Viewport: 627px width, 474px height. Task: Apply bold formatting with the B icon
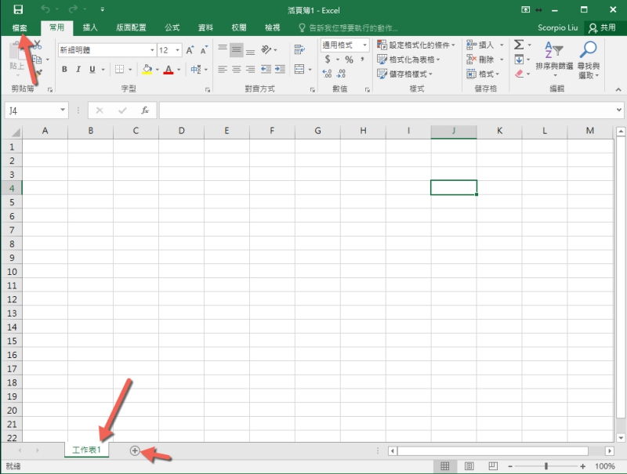[64, 69]
